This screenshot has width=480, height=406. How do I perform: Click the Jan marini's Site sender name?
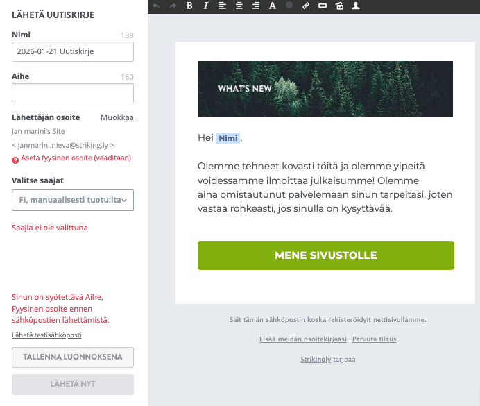coord(38,131)
